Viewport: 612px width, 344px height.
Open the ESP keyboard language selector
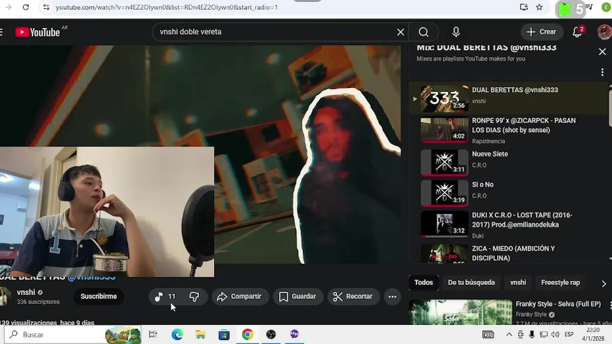[569, 334]
